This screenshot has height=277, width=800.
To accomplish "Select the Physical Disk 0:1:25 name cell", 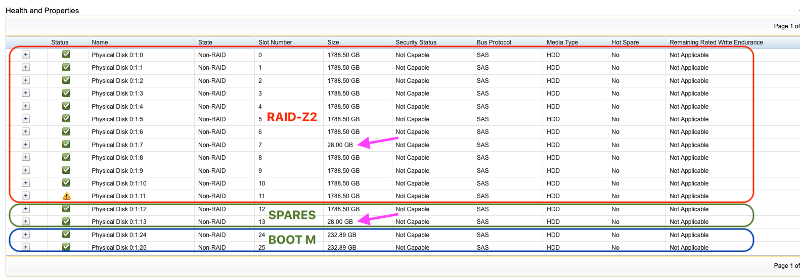I will tap(119, 248).
